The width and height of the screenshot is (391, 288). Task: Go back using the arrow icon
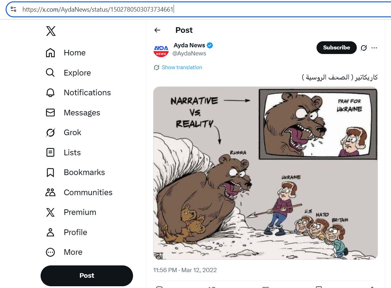tap(157, 30)
